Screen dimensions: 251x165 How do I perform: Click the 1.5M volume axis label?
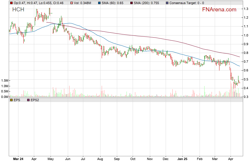point(5,80)
